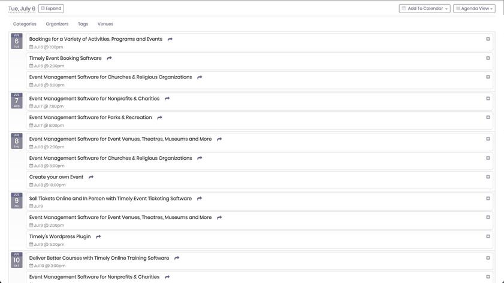This screenshot has width=504, height=283.
Task: Open the Agenda View dropdown
Action: tap(474, 8)
